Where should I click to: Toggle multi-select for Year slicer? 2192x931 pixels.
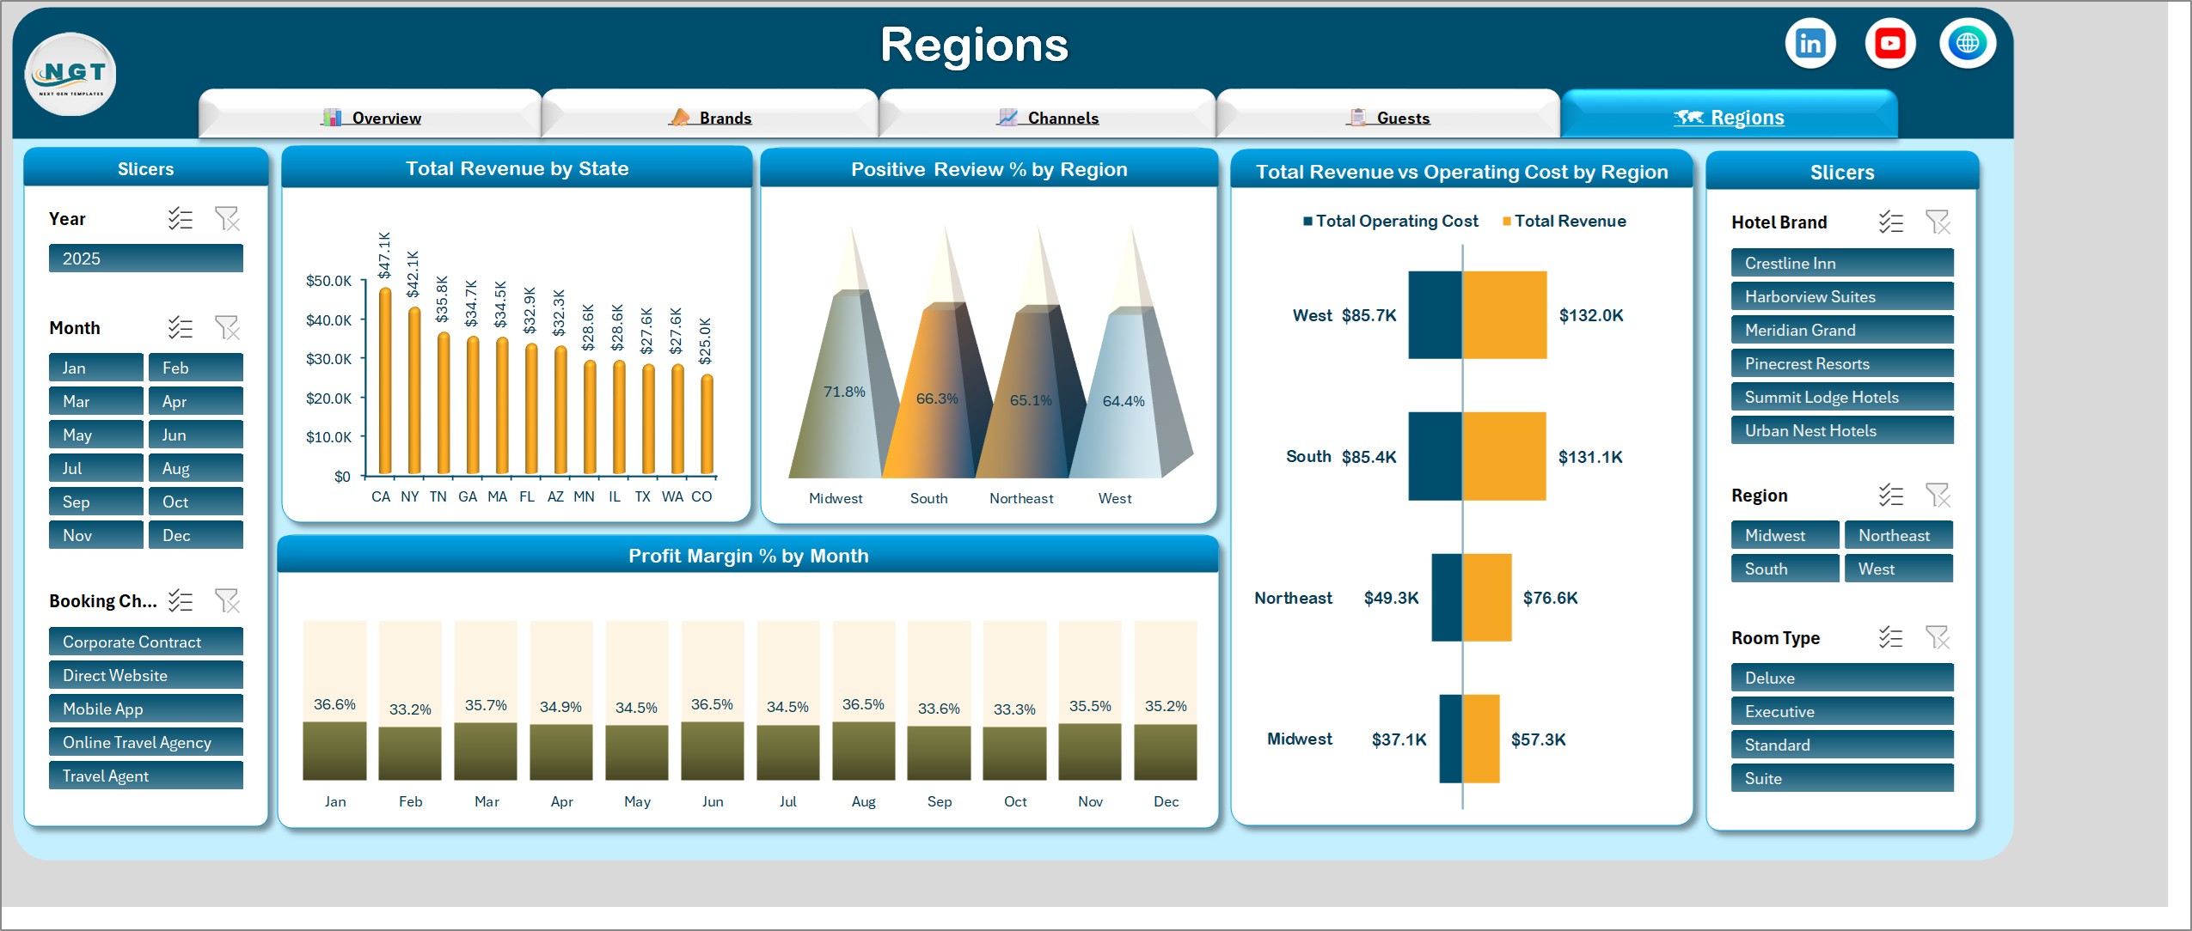(180, 219)
